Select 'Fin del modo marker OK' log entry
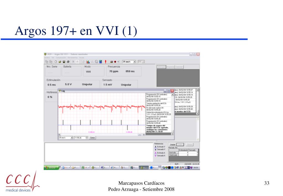The width and height of the screenshot is (283, 196). 158,109
